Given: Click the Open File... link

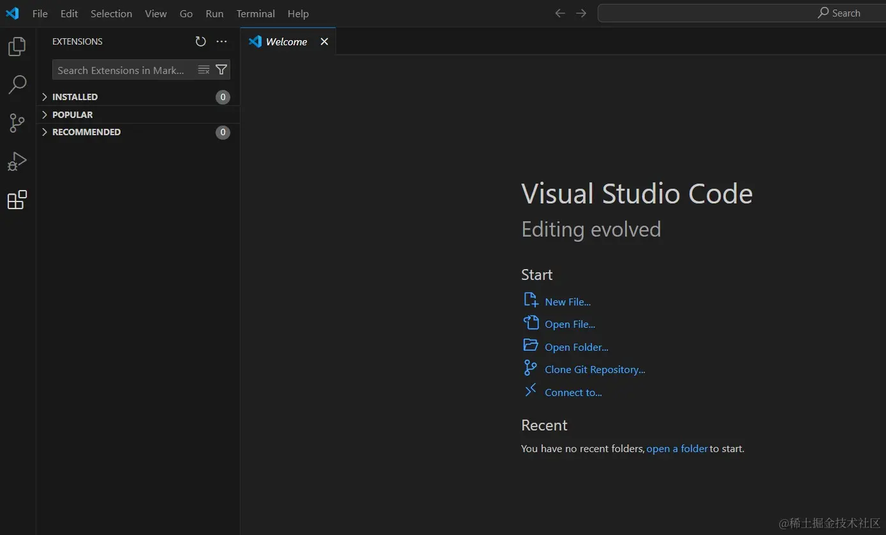Looking at the screenshot, I should pyautogui.click(x=570, y=324).
